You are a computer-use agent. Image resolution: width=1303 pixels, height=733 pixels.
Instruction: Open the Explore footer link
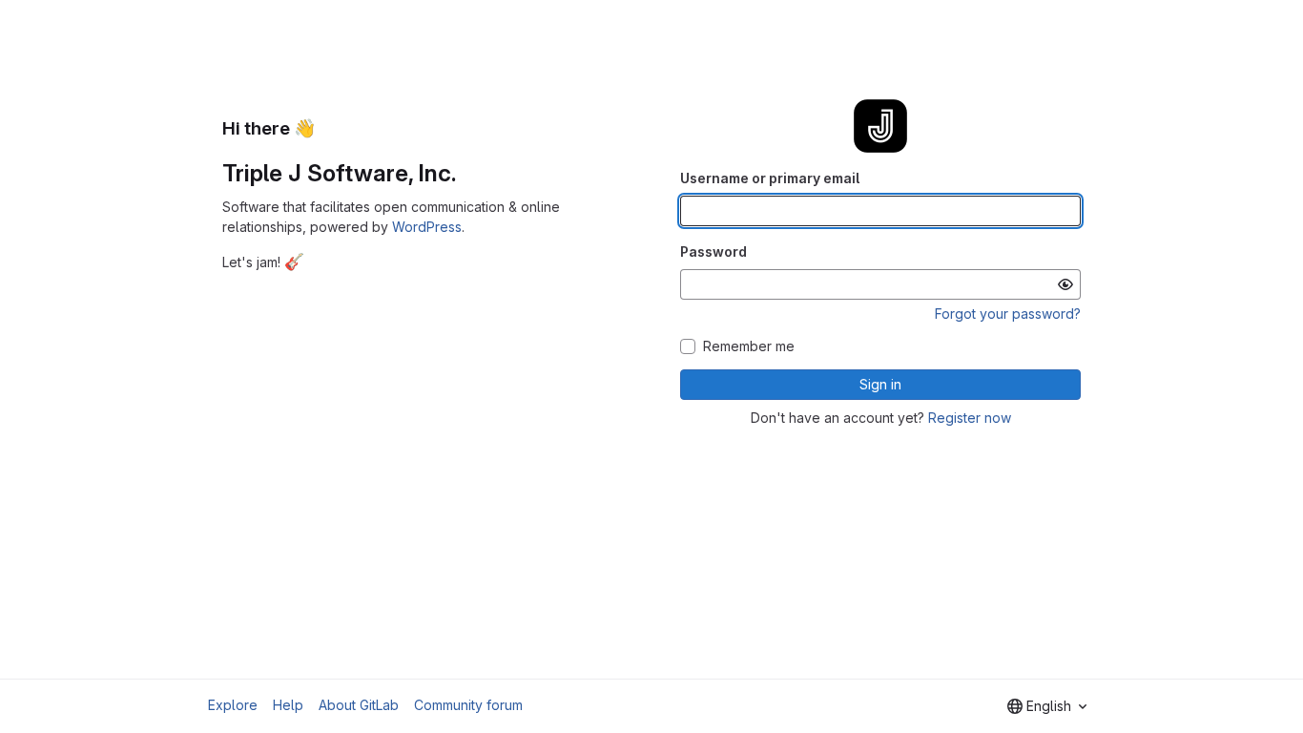click(x=233, y=705)
